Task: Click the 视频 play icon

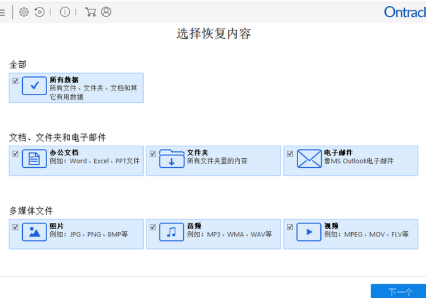Action: click(309, 232)
